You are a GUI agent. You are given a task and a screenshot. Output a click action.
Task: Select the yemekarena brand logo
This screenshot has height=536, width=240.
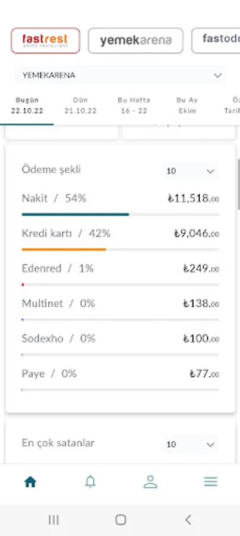click(x=135, y=40)
